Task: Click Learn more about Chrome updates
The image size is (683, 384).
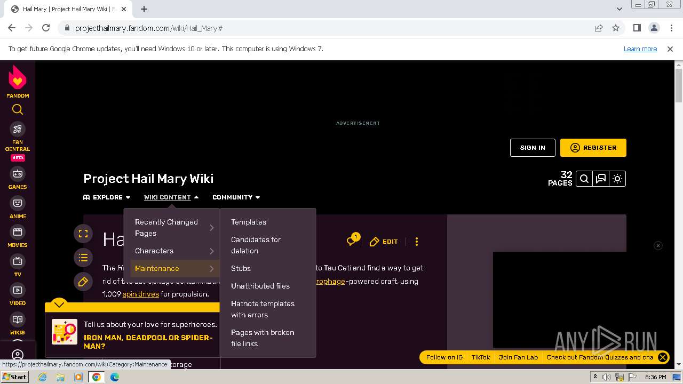Action: [x=640, y=49]
